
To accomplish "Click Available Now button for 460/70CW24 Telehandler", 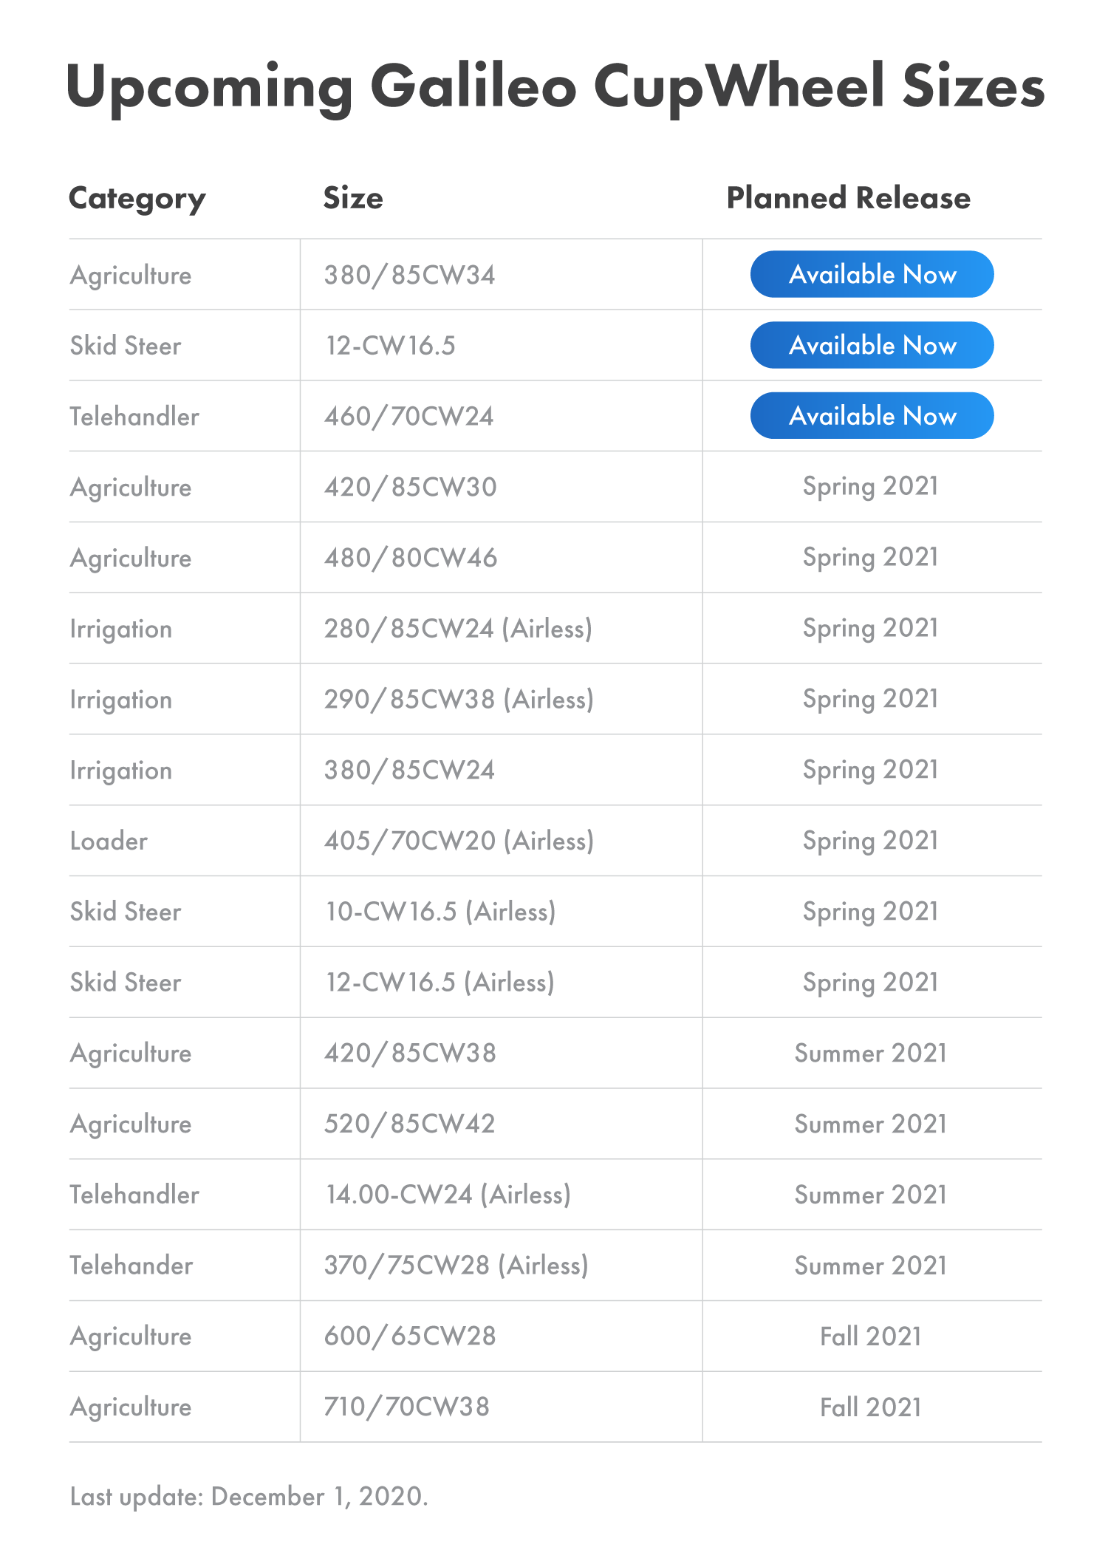I will [872, 415].
